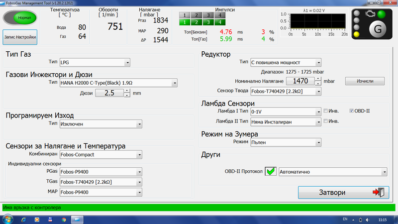This screenshot has width=398, height=224.
Task: Click the FobosGas taskbar button
Action: 77,220
